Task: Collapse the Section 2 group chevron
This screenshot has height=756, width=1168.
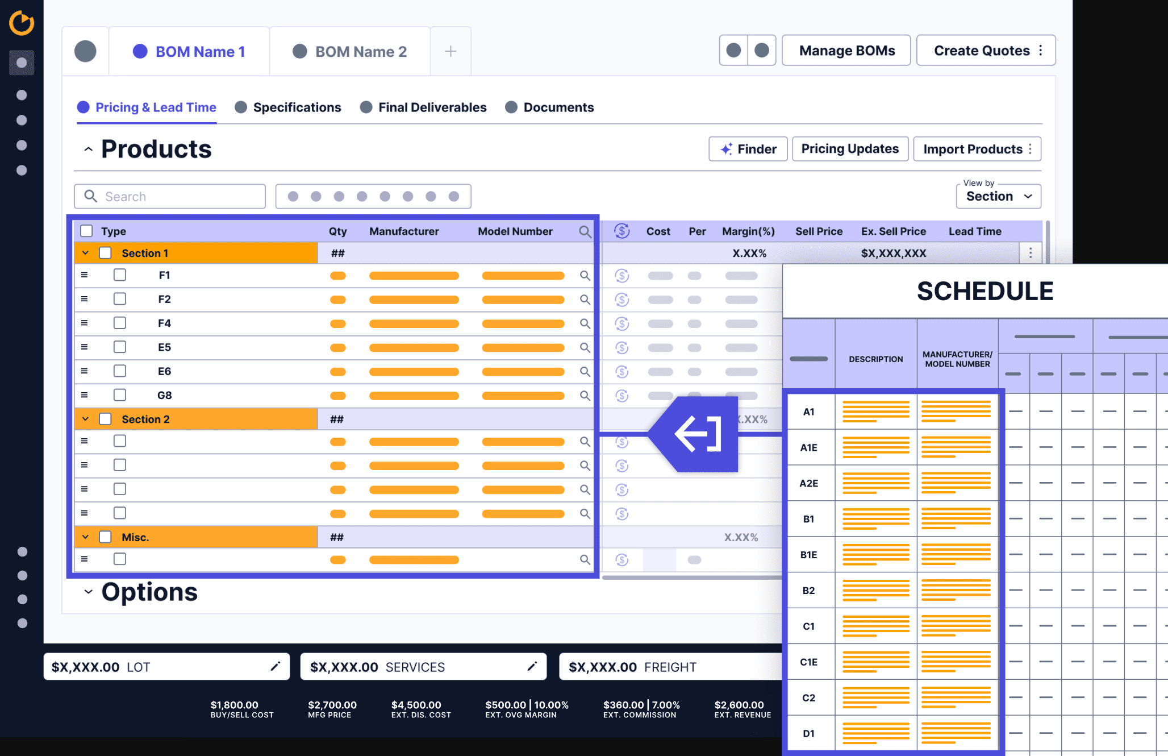Action: tap(86, 419)
